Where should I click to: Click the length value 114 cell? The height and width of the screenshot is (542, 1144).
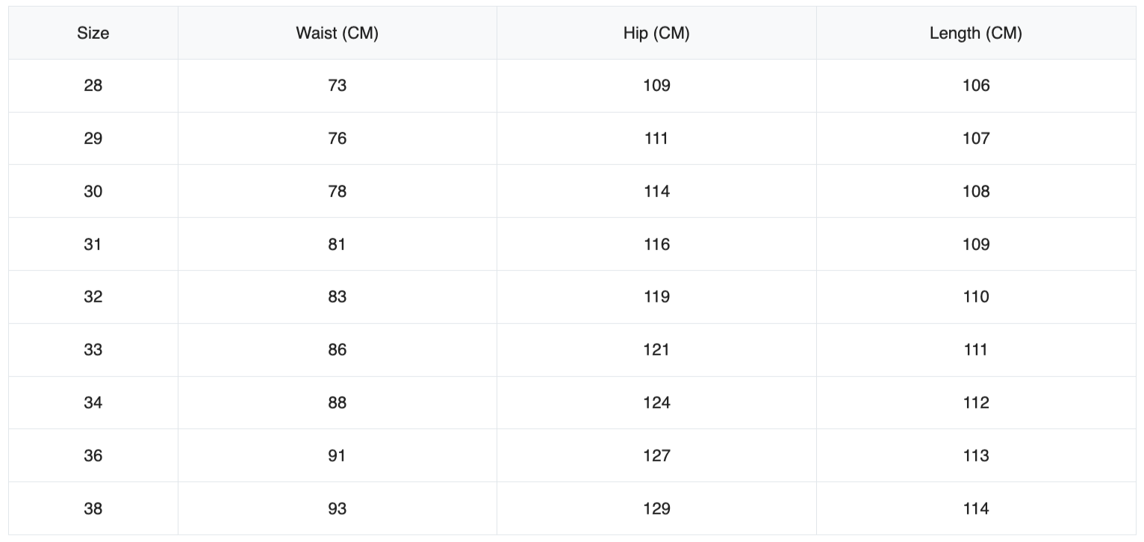coord(975,509)
